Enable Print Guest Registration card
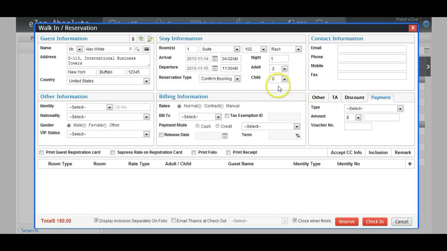 click(x=42, y=152)
